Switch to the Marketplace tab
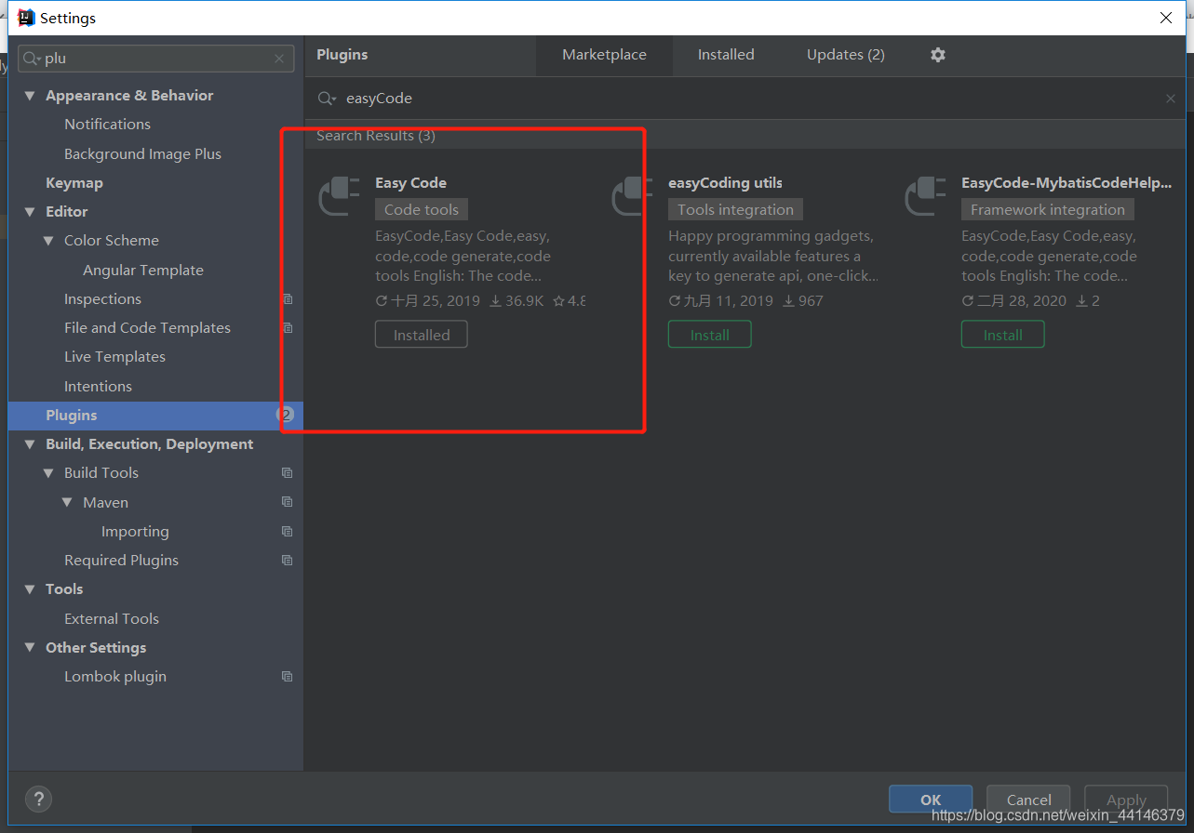 click(604, 55)
